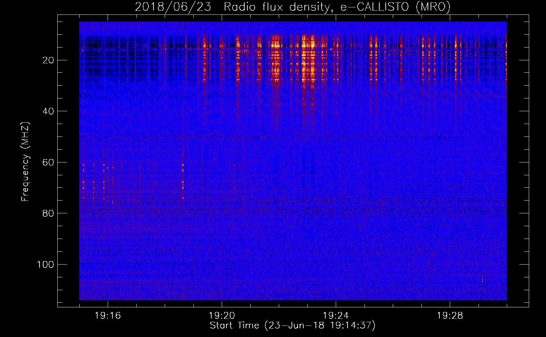Click the 19:16 time tick label
Viewport: 546px width, 337px height.
pyautogui.click(x=108, y=316)
